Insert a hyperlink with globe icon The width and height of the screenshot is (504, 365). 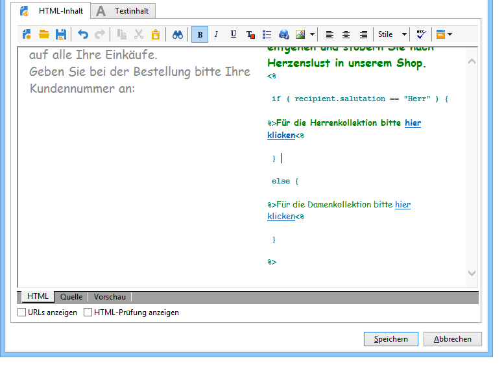284,34
